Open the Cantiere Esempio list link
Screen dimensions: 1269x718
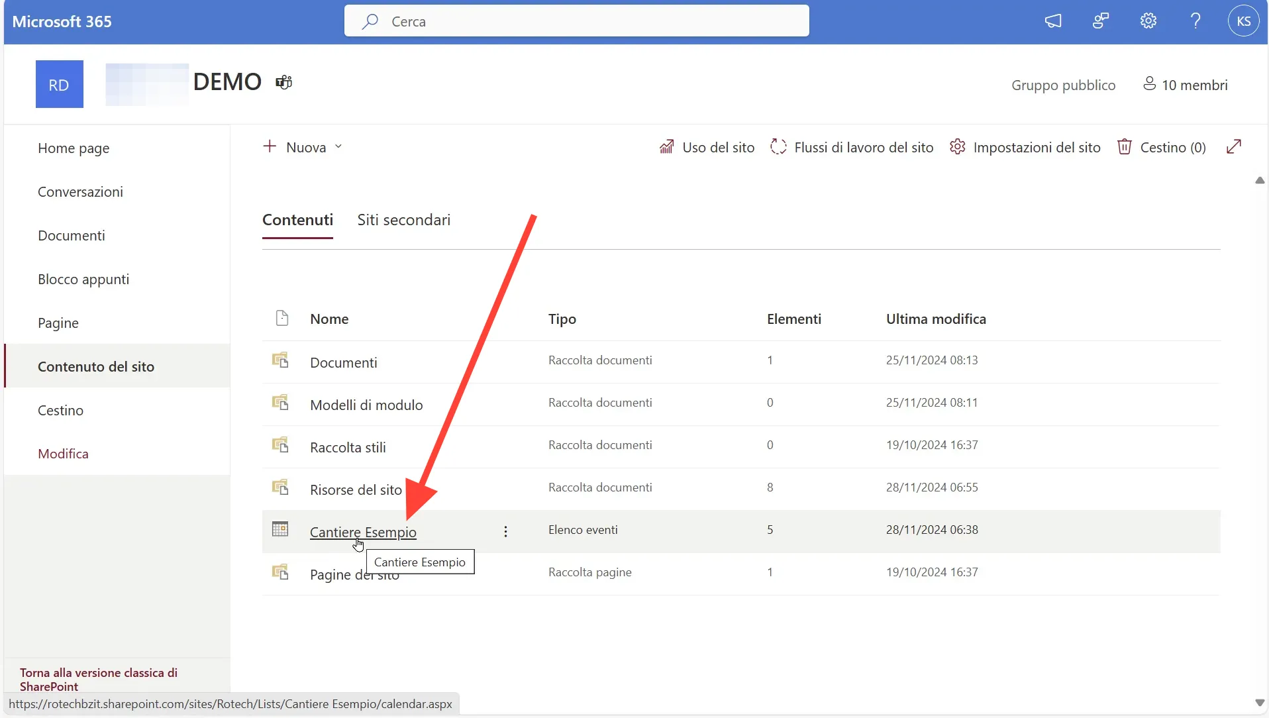coord(363,532)
